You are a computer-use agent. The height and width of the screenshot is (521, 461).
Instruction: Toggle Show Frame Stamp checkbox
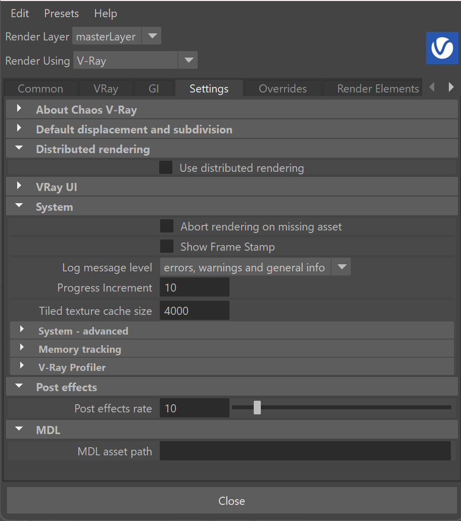coord(166,246)
